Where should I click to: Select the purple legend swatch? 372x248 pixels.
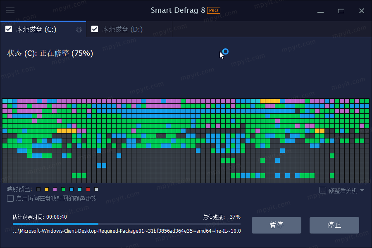55,189
